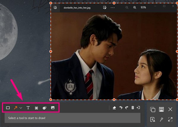This screenshot has height=127, width=178.
Task: Expand the arrow tool options chevron
Action: click(21, 108)
